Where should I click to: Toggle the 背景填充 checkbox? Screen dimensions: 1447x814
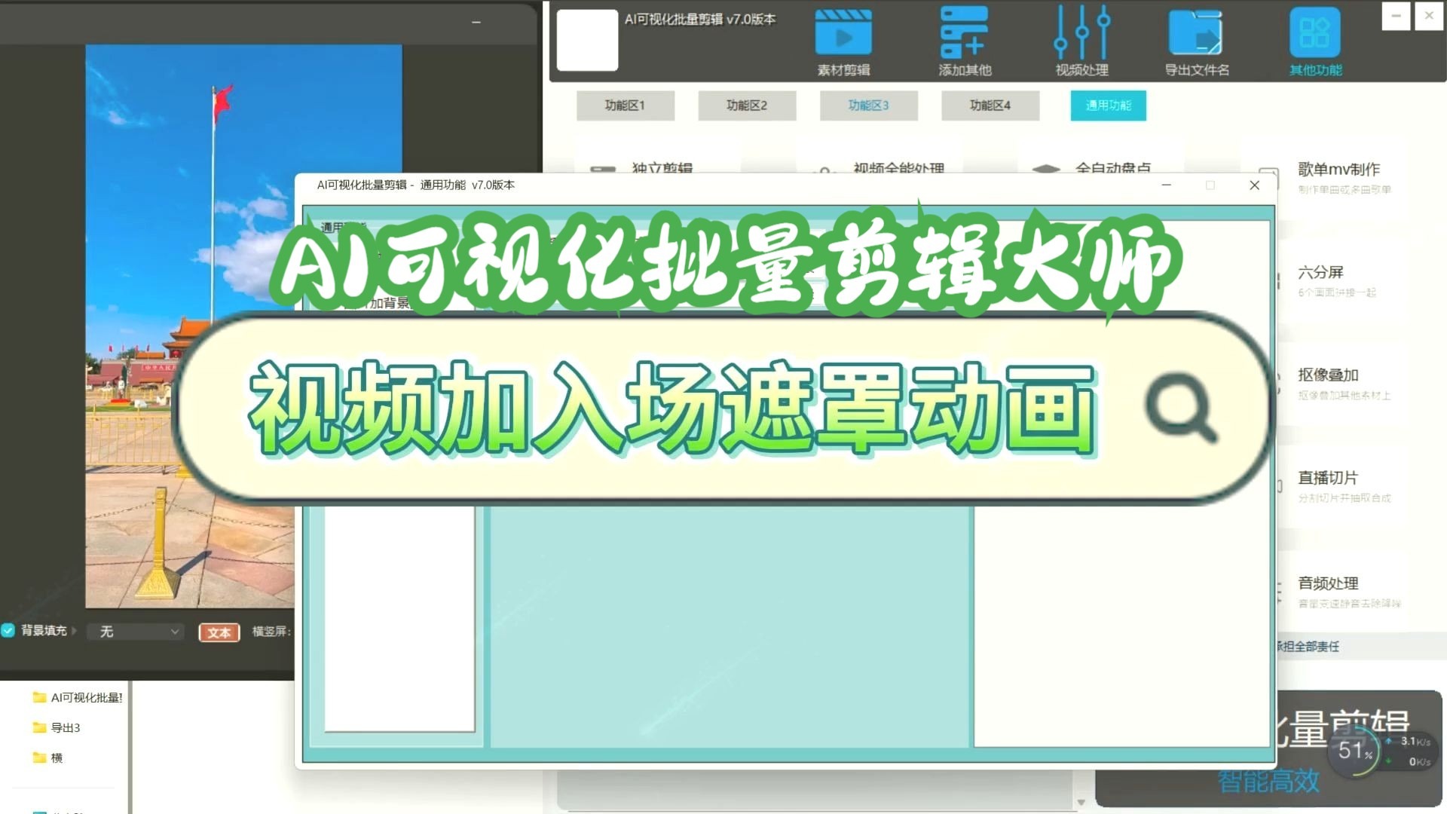(8, 630)
